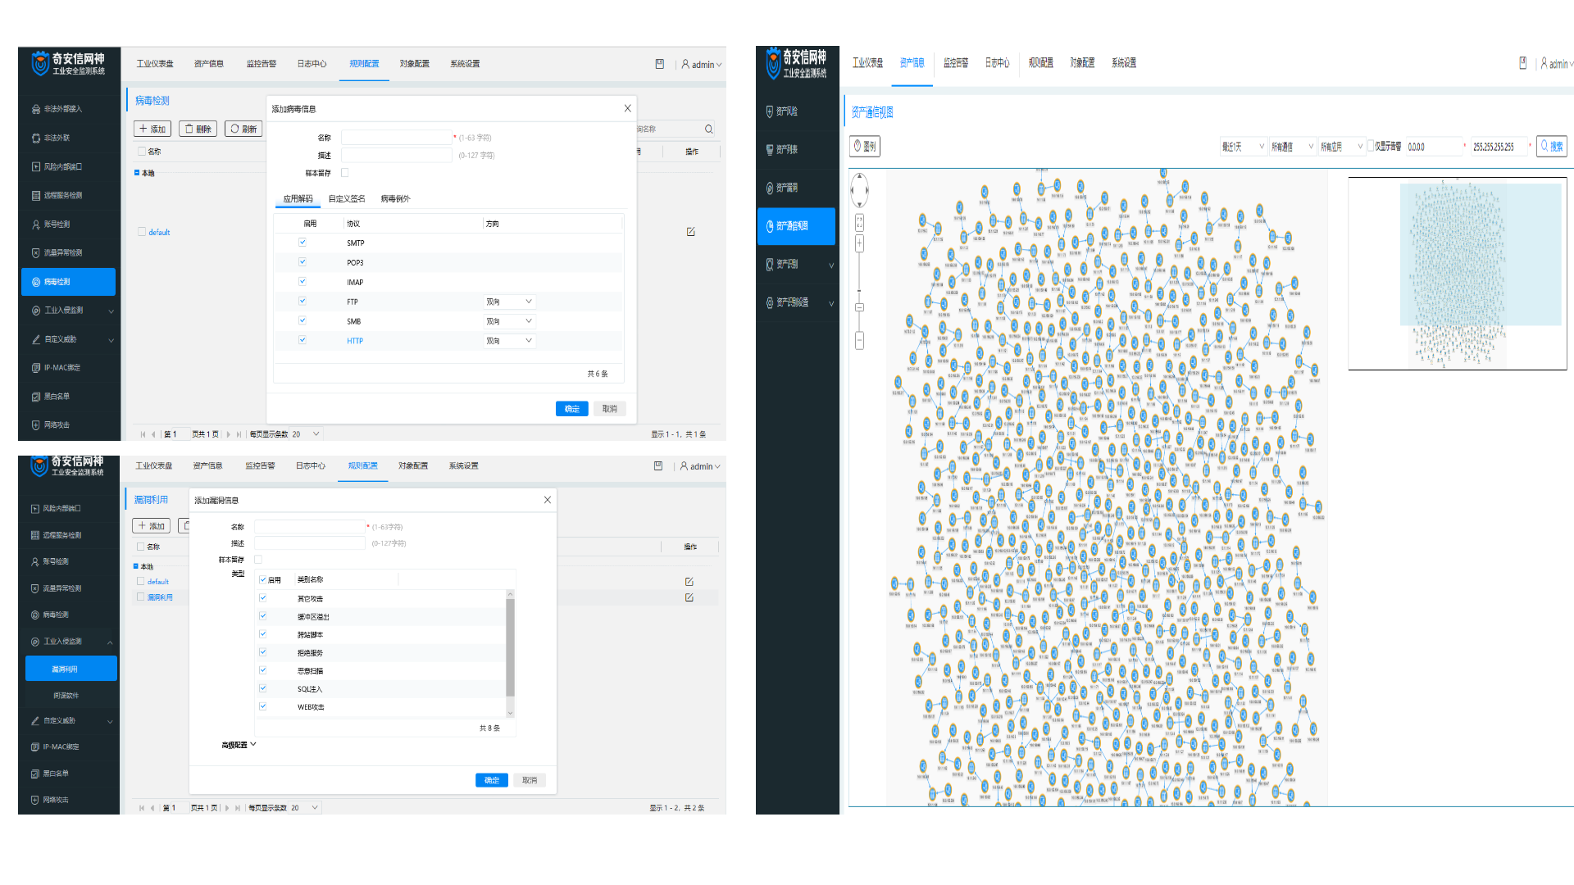This screenshot has width=1574, height=885.
Task: Open admin user menu in top-left window
Action: [x=702, y=65]
